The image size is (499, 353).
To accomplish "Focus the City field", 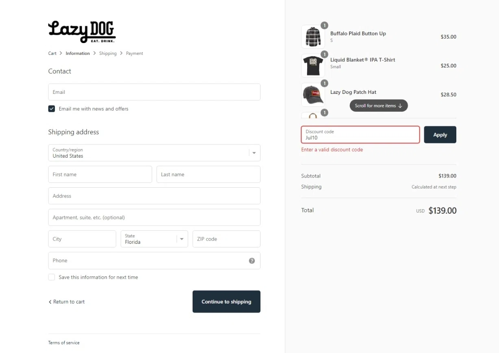I will [x=82, y=239].
